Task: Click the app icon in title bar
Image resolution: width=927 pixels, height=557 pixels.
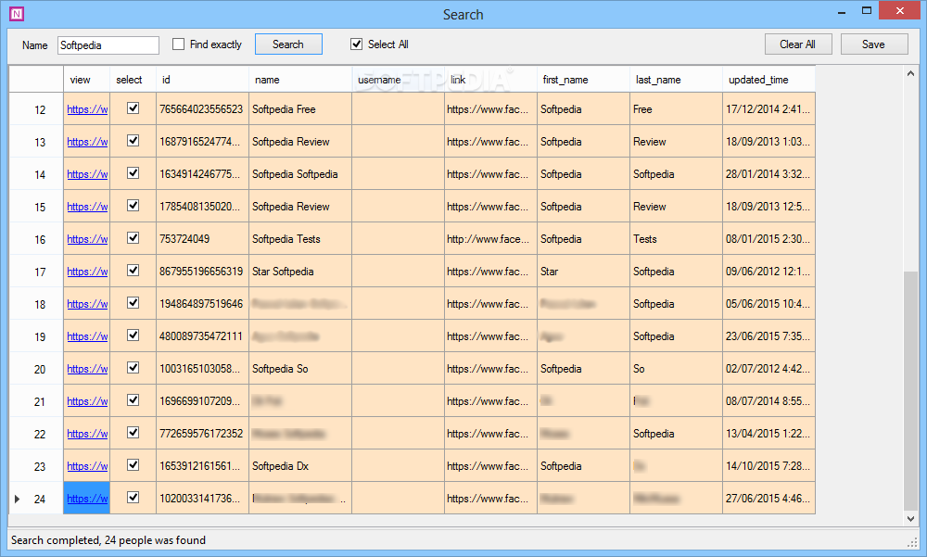Action: [x=17, y=14]
